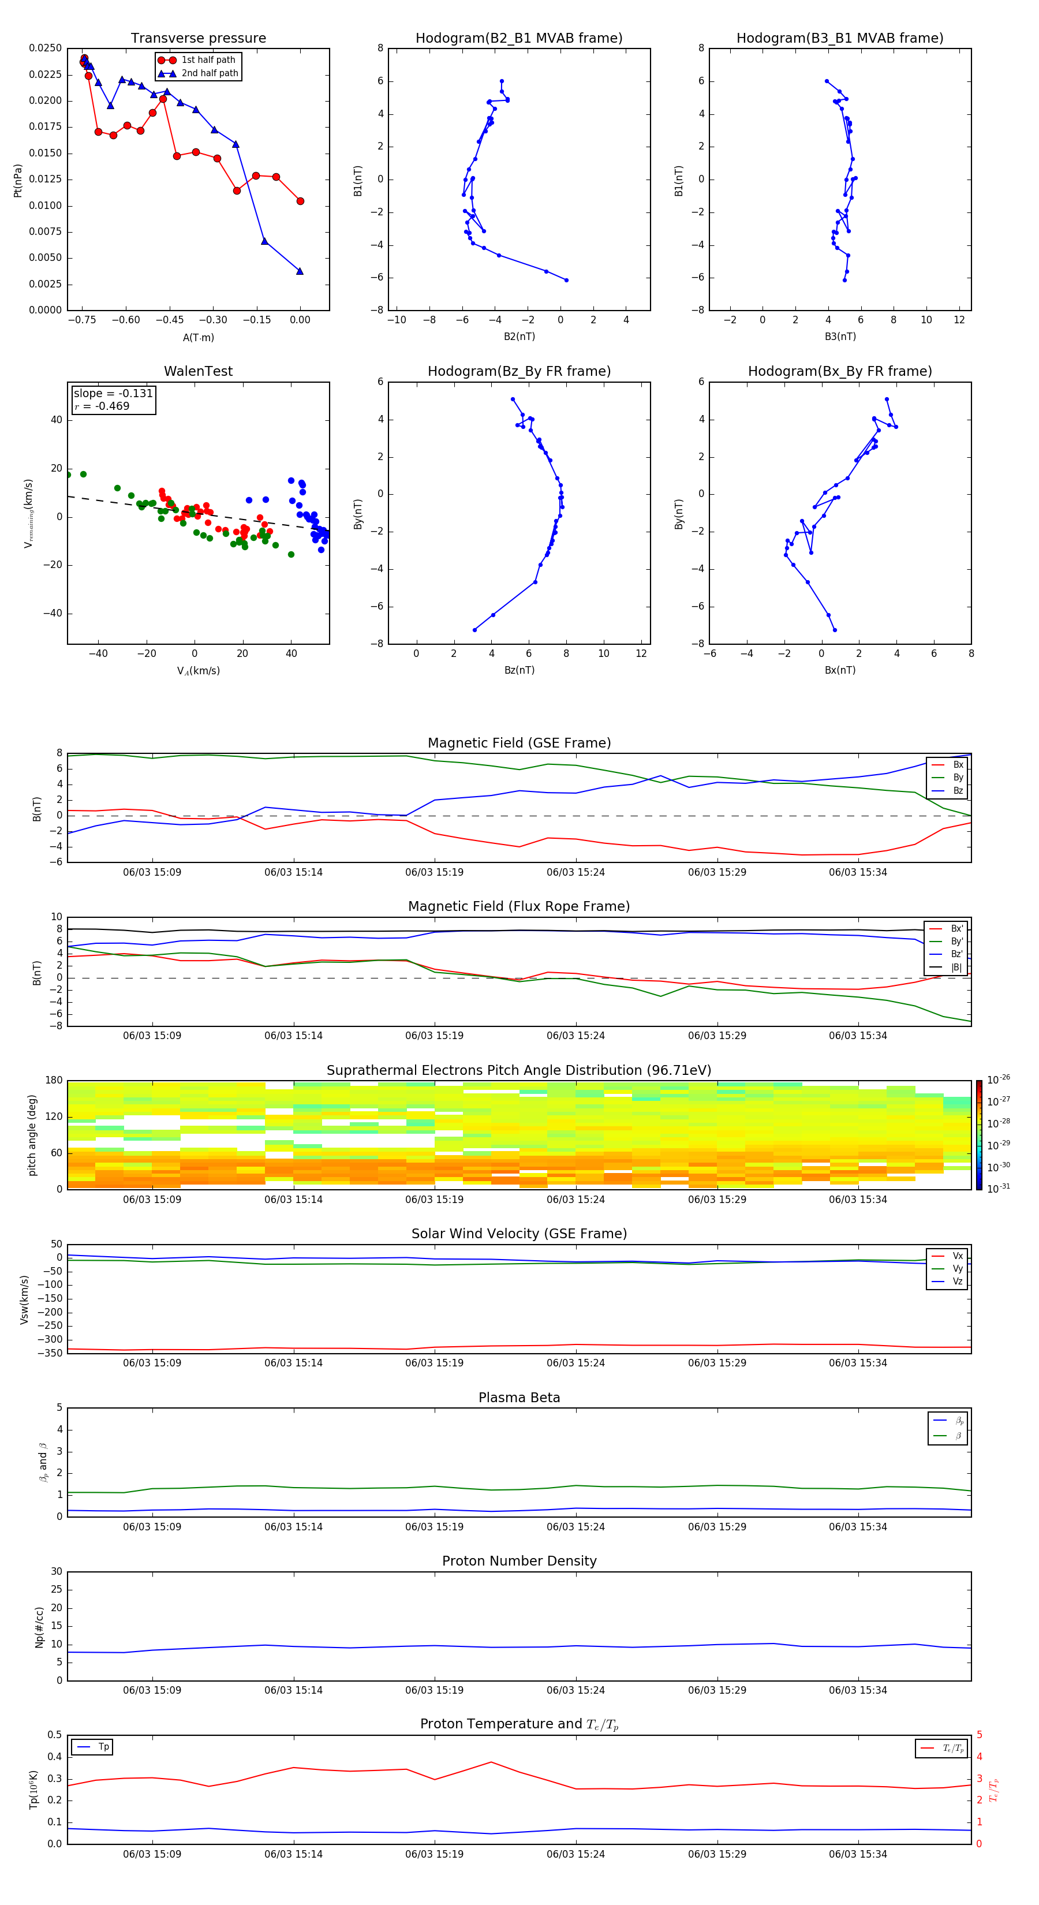The height and width of the screenshot is (1905, 1039).
Task: Click the red circle at A = 0.00
Action: point(300,201)
